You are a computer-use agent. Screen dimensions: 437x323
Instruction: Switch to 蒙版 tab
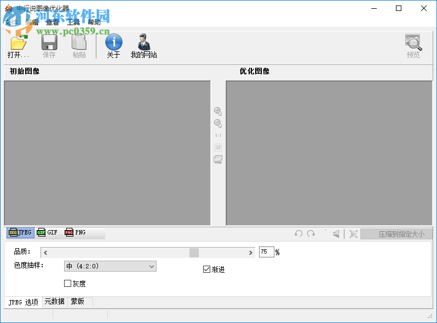pos(78,302)
